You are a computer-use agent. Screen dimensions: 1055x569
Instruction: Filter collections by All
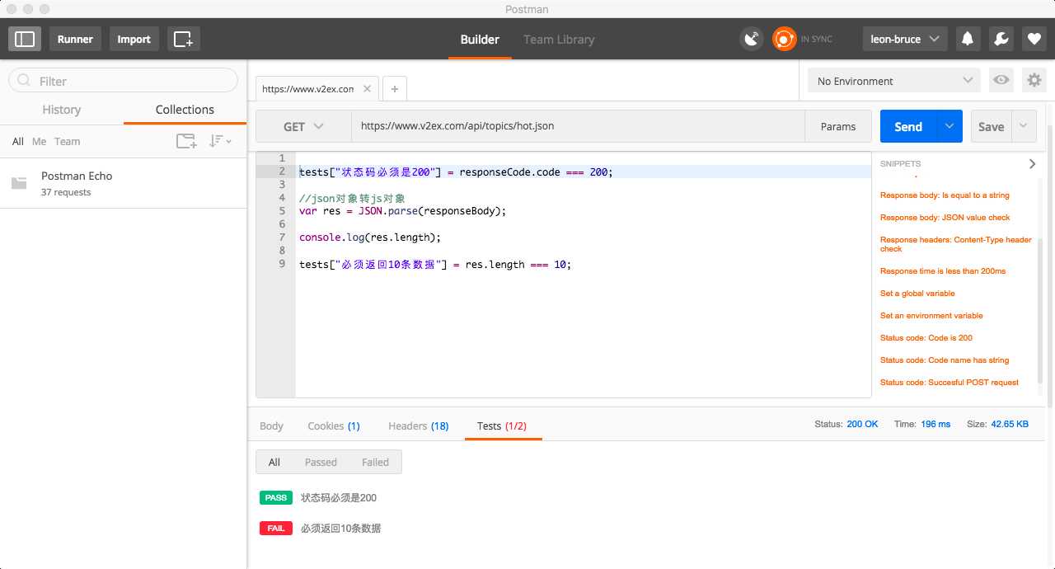(x=18, y=141)
